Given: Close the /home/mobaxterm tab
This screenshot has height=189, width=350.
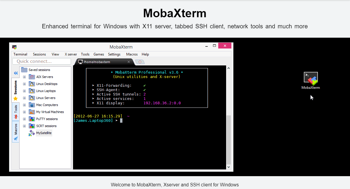Looking at the screenshot, I should coord(129,62).
